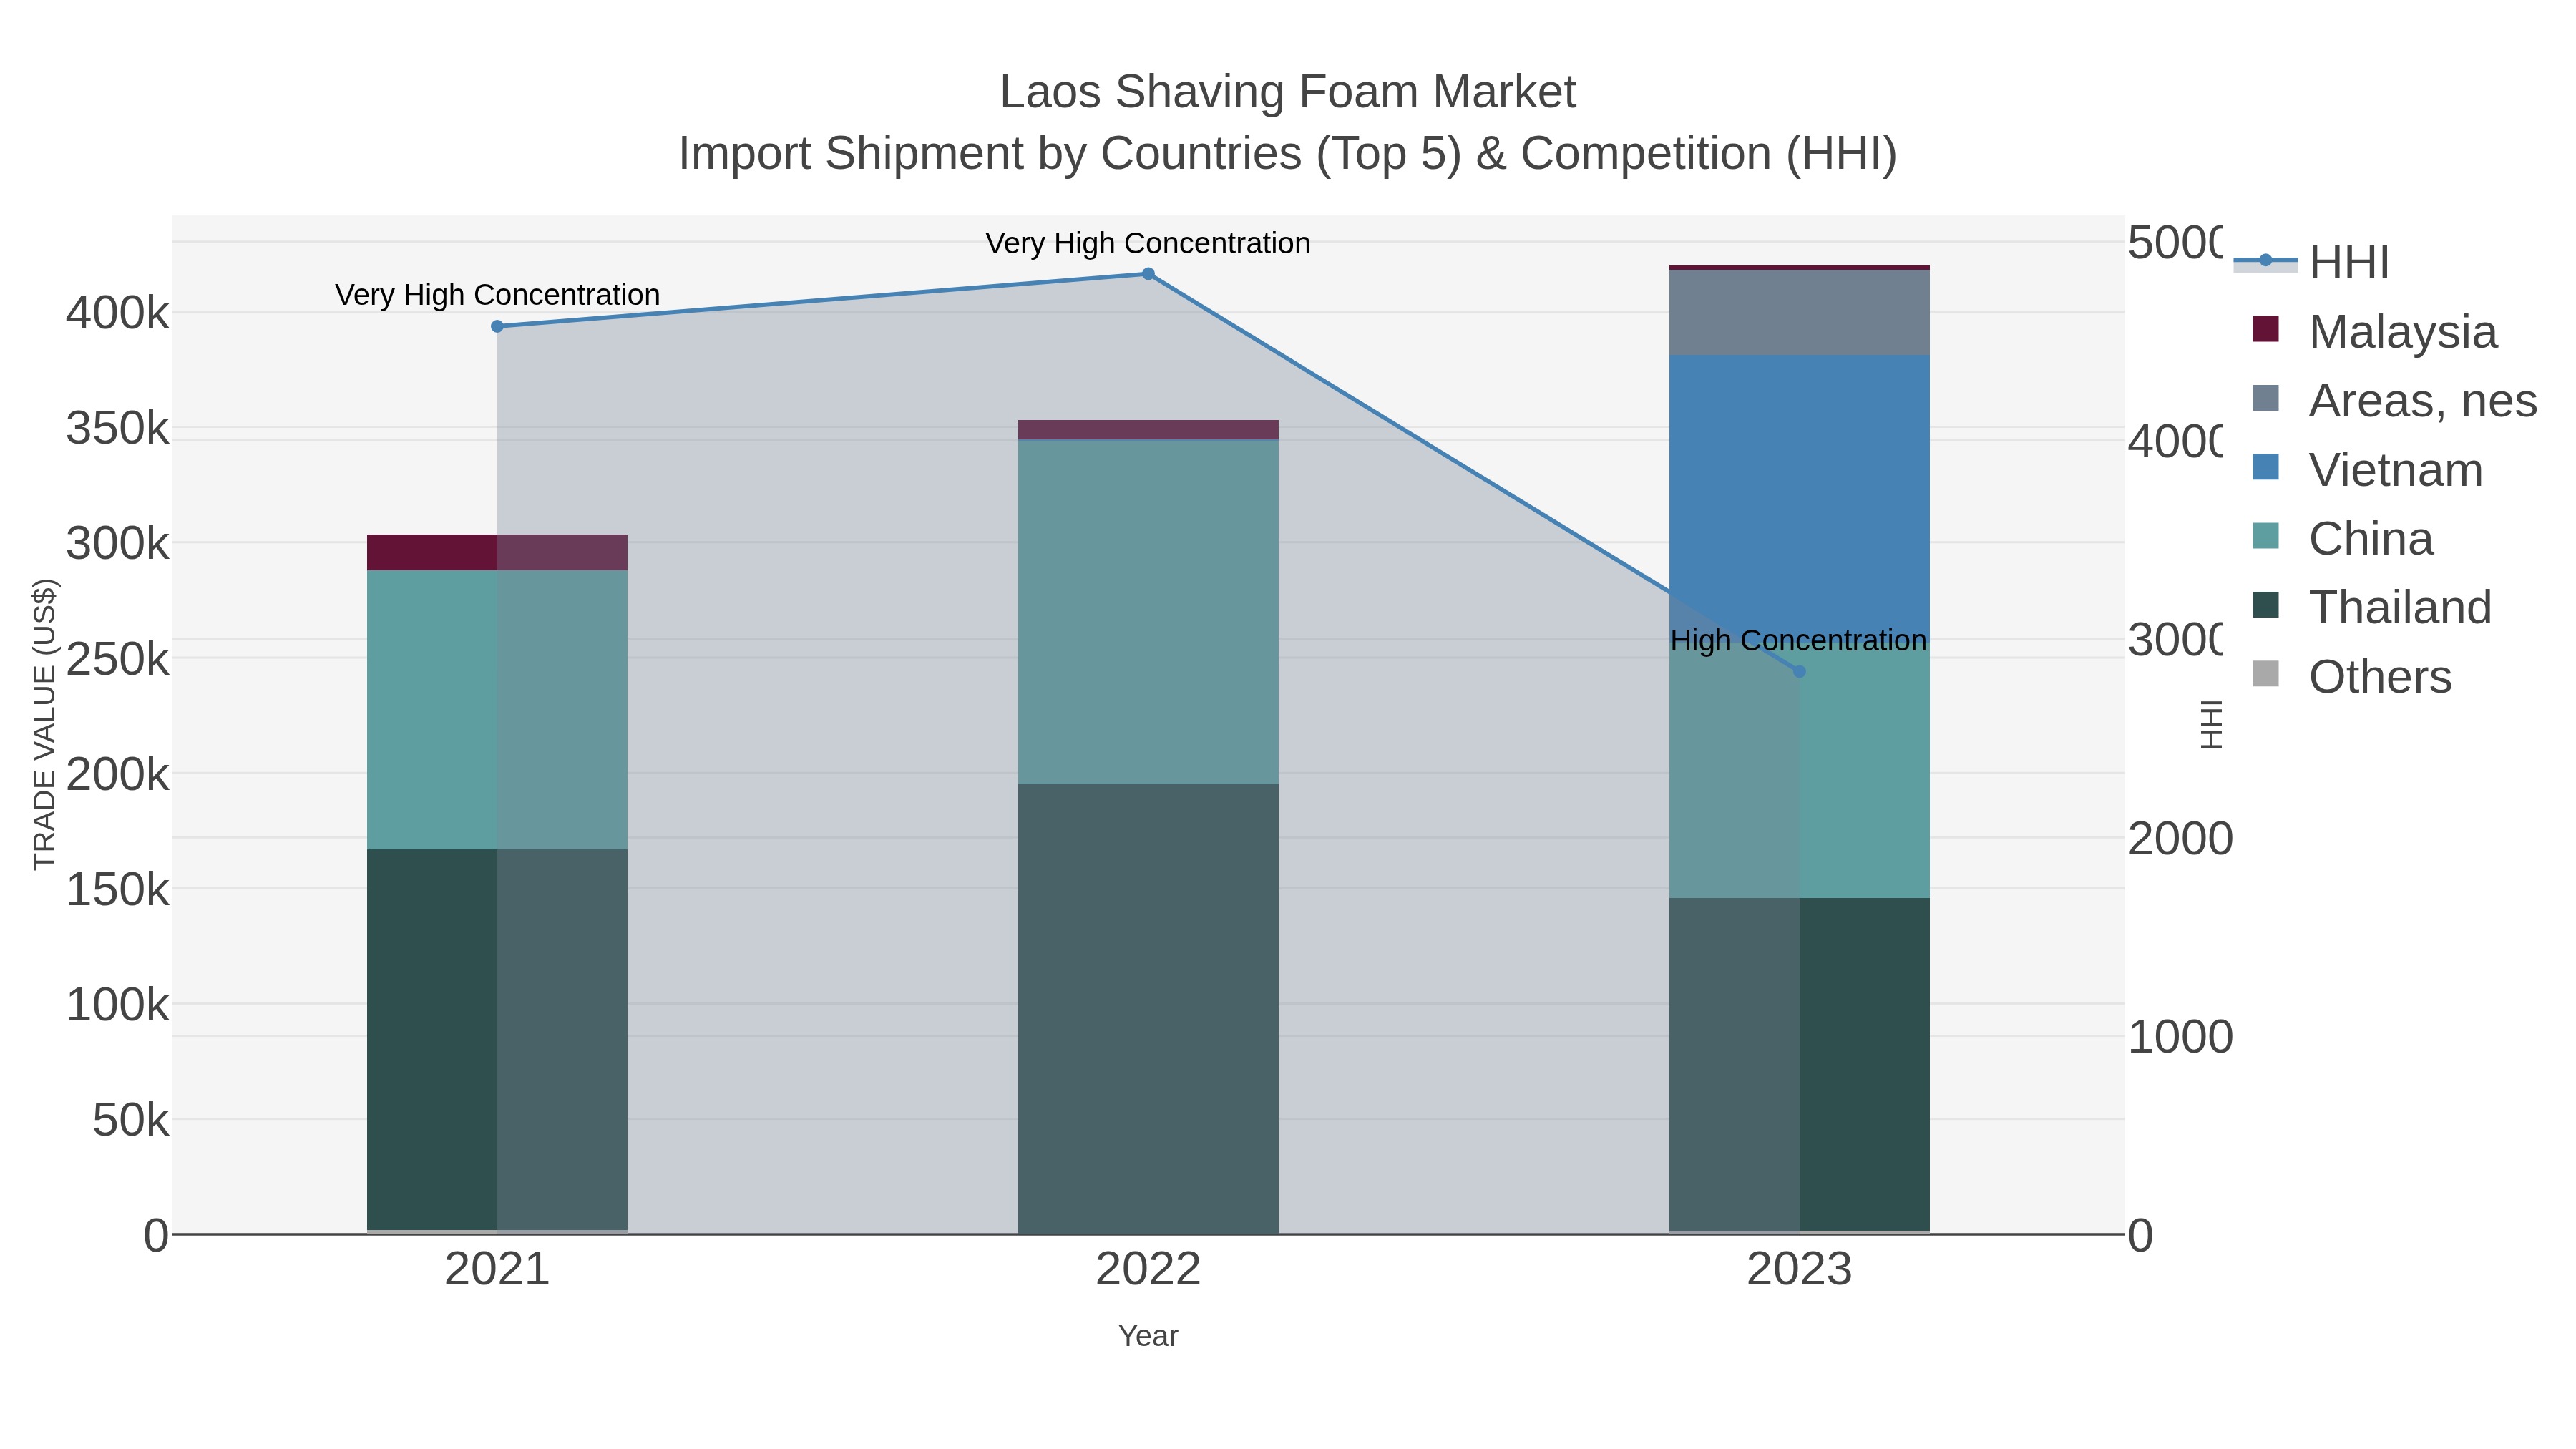Click the Year axis title
Image resolution: width=2576 pixels, height=1449 pixels.
point(1148,1336)
